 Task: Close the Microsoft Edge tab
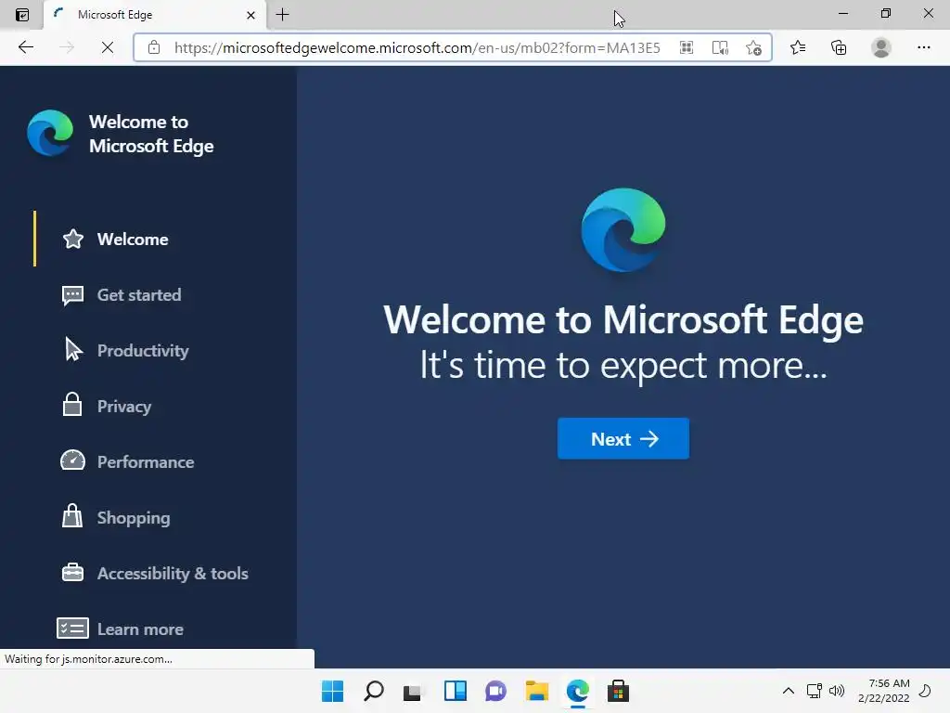pos(250,15)
